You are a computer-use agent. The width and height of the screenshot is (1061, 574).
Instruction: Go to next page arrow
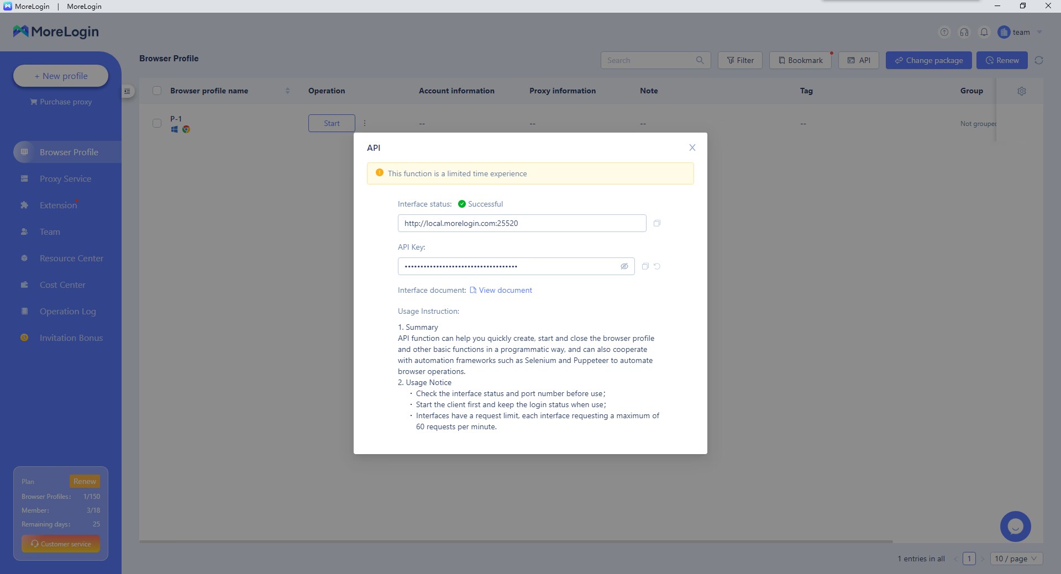coord(983,559)
